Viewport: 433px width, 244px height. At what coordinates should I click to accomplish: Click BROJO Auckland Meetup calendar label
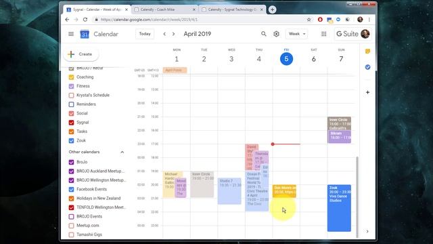click(x=101, y=171)
